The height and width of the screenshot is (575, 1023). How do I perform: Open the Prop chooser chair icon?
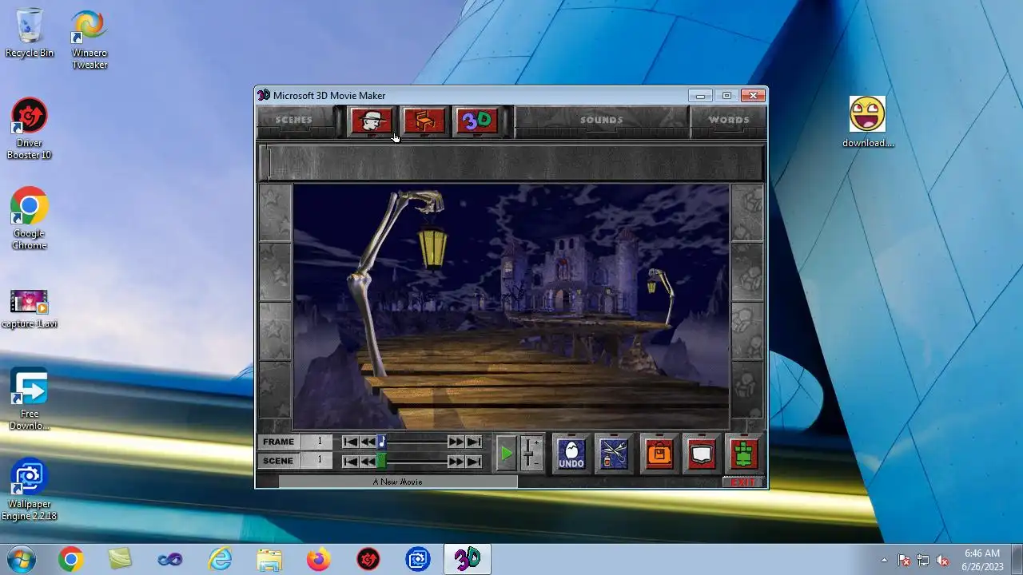point(424,121)
